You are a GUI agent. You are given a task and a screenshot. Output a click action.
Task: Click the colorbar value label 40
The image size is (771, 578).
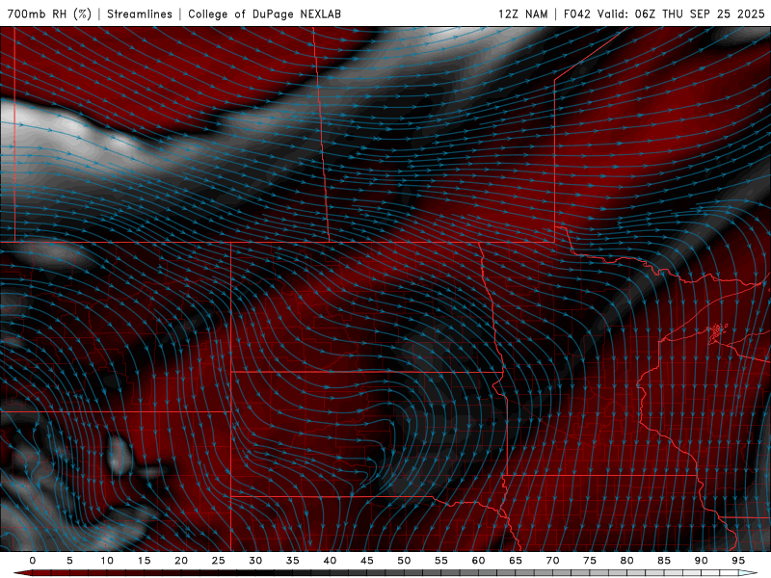[330, 561]
